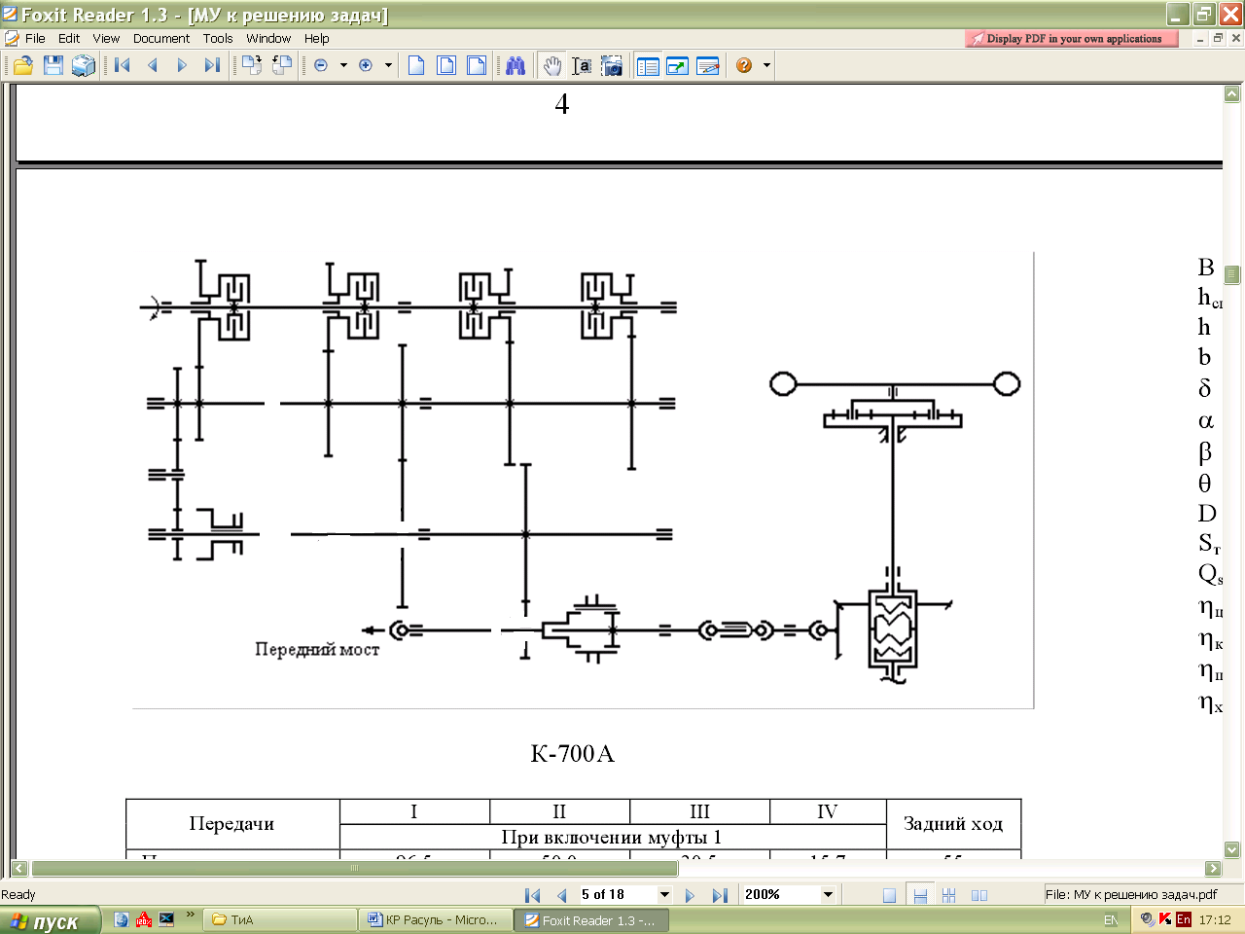Select Fit Width view icon
The image size is (1245, 934).
click(477, 65)
